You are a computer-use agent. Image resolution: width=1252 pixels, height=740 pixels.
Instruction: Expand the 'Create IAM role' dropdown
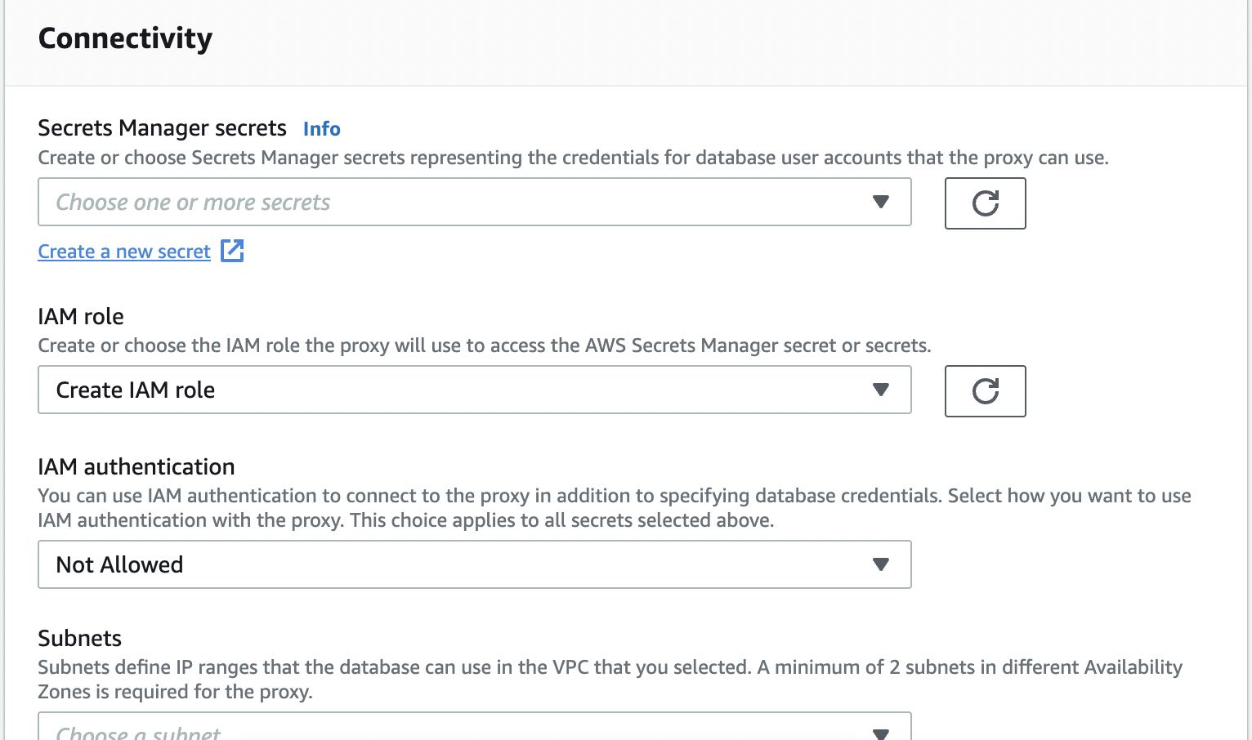click(x=458, y=390)
